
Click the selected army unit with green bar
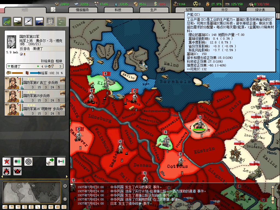click(x=199, y=125)
